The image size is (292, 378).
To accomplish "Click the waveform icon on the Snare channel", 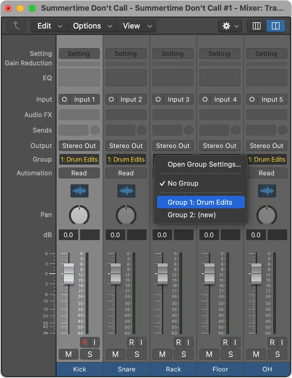I will click(126, 191).
